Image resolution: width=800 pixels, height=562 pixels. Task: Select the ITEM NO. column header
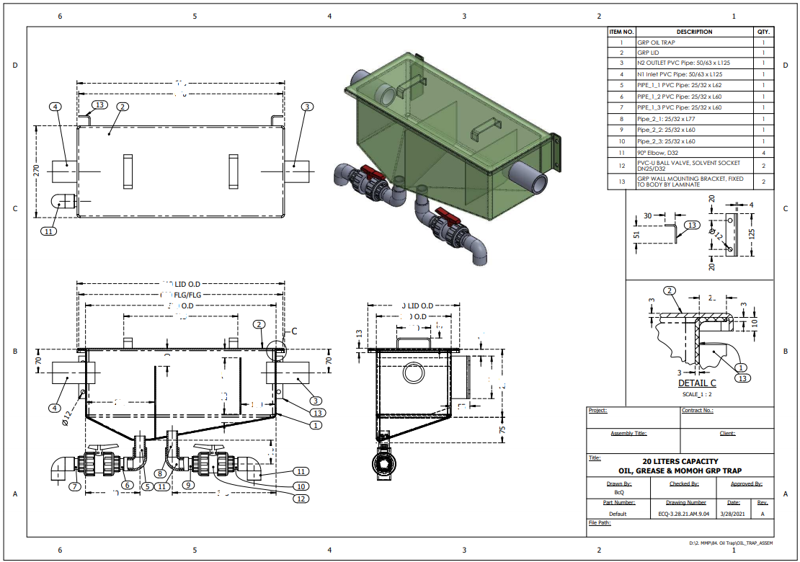pos(621,32)
